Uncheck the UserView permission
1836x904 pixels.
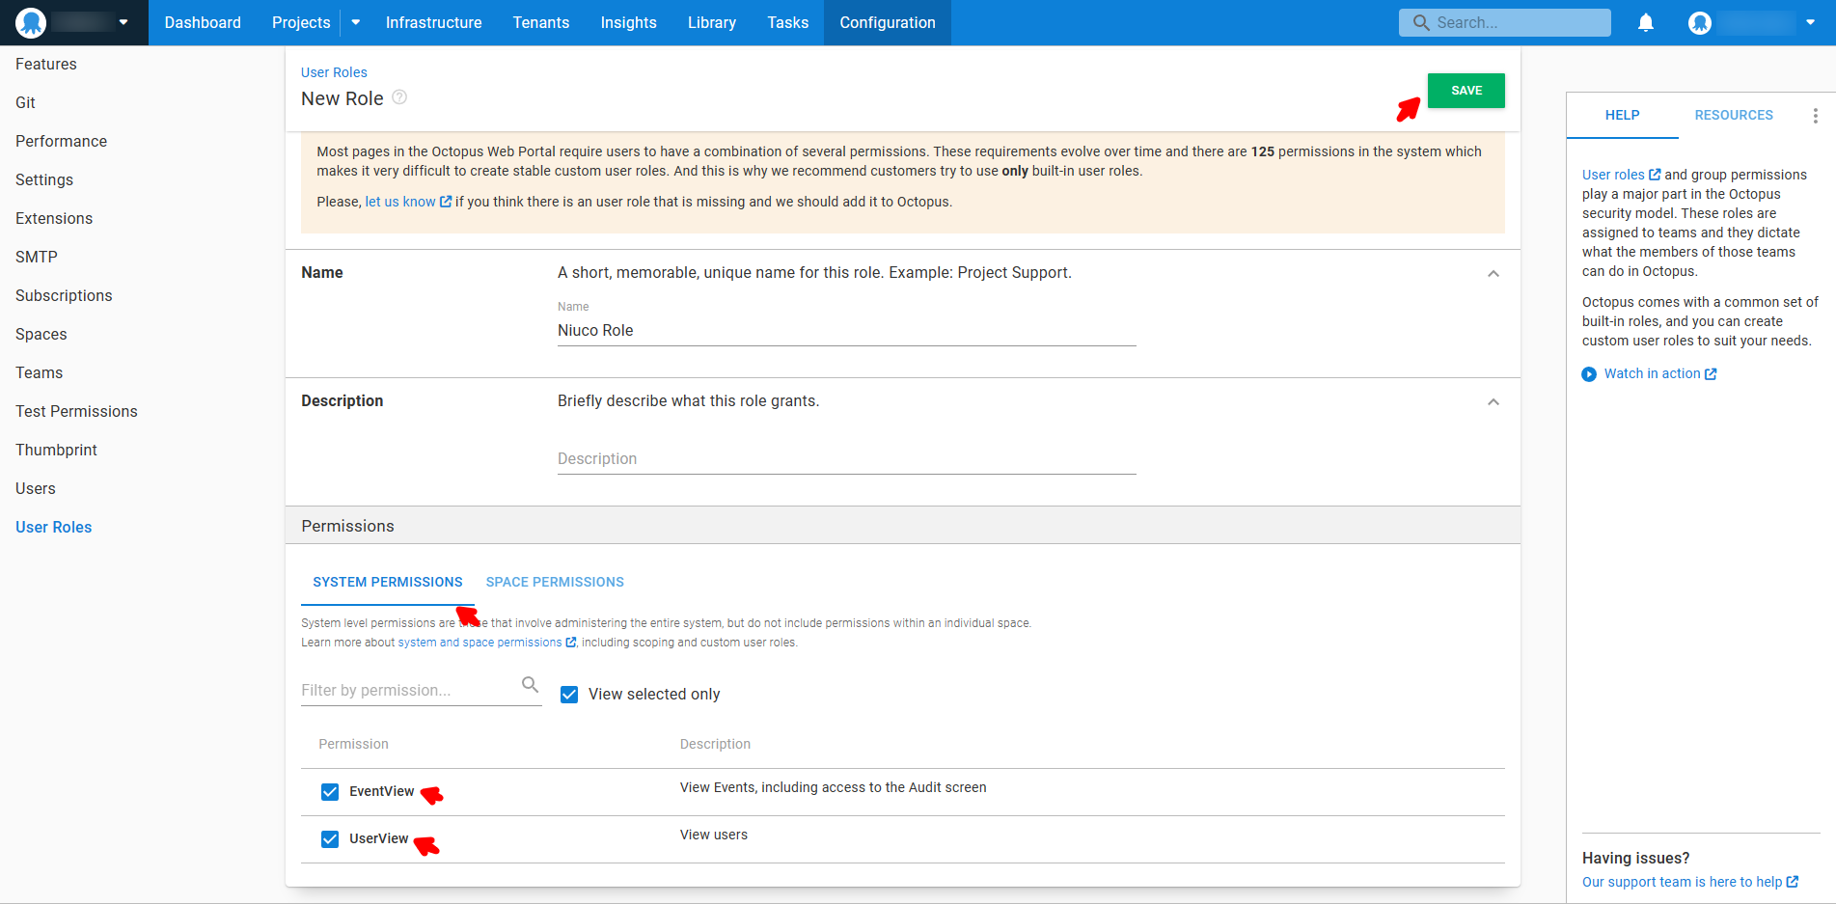(330, 839)
